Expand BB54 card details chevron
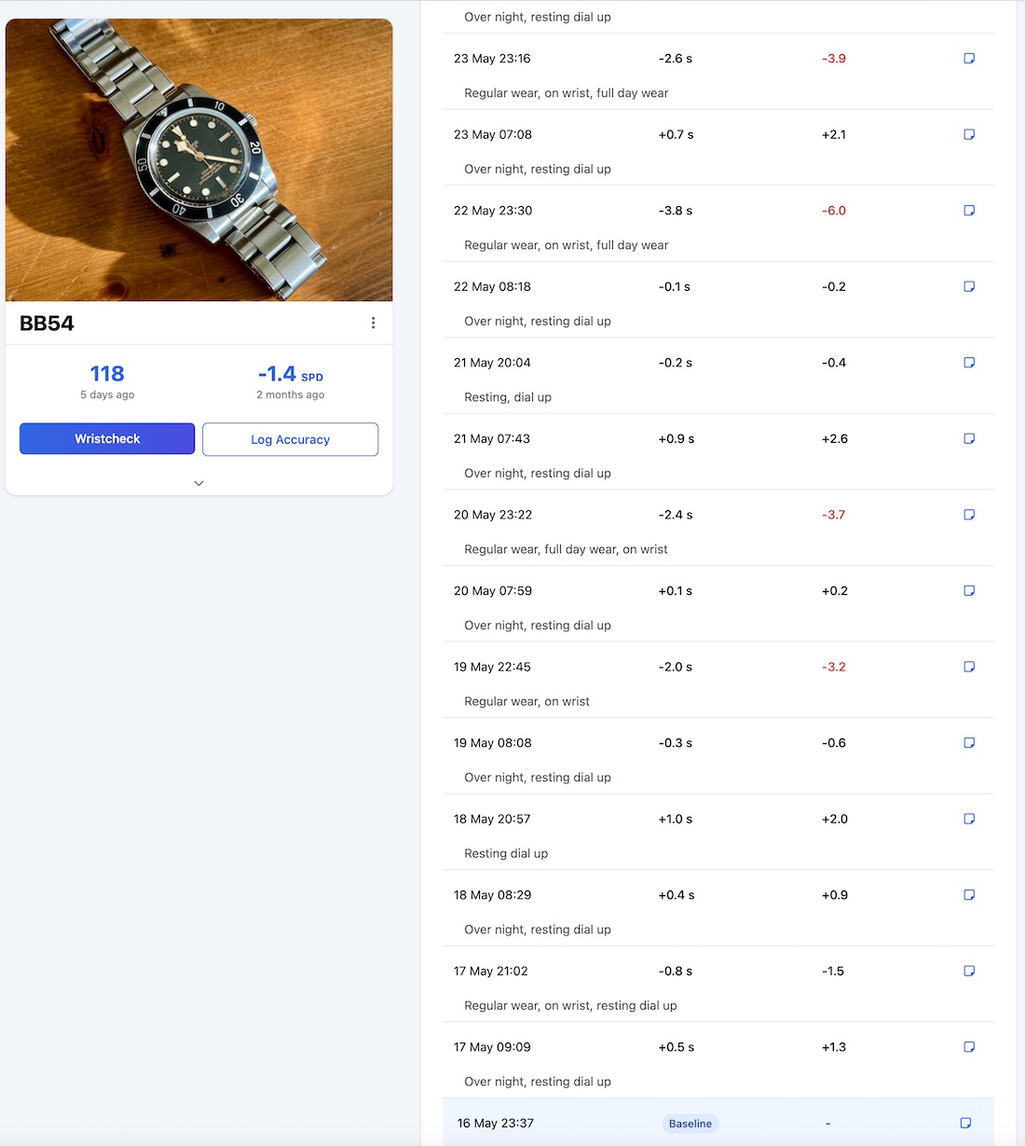This screenshot has width=1025, height=1146. pos(198,483)
